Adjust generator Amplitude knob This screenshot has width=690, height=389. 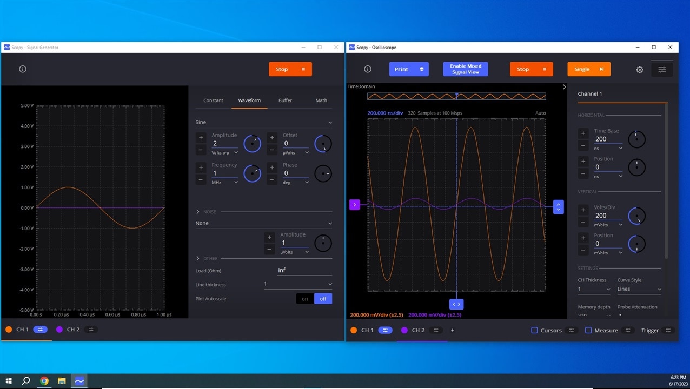coord(252,144)
